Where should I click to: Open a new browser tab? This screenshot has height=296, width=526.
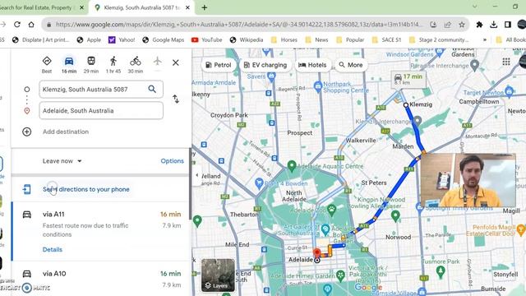(x=204, y=7)
